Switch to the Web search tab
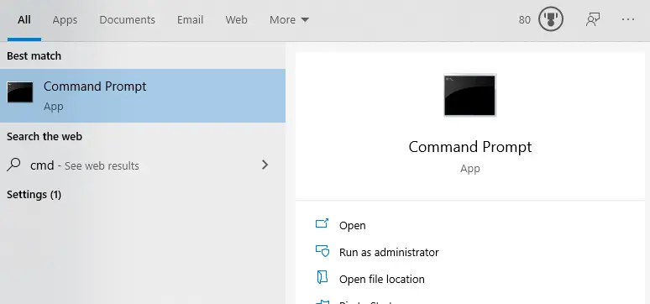 coord(236,19)
